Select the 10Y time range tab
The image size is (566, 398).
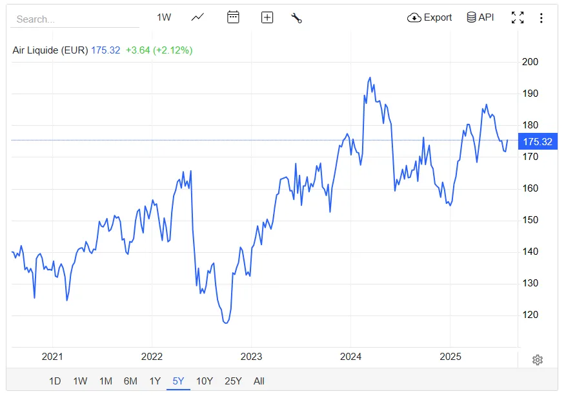click(205, 381)
